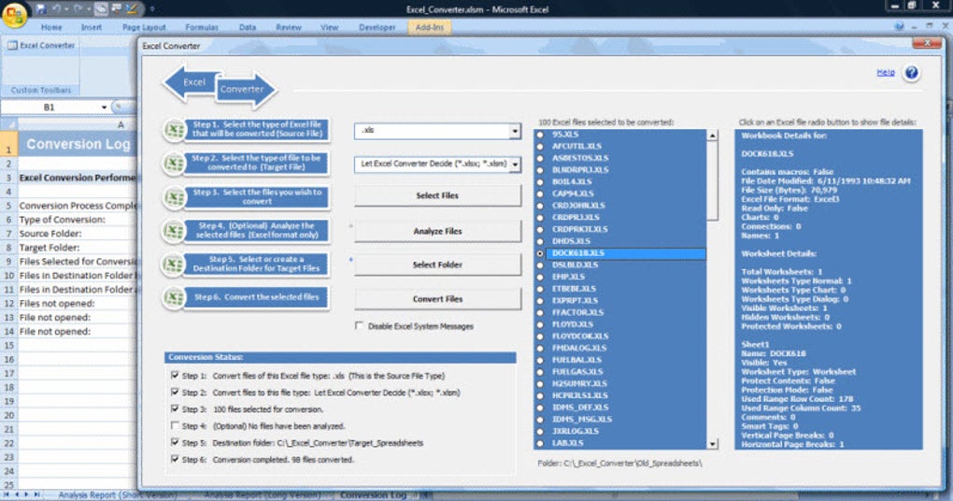Open the Data ribbon tab
This screenshot has height=501, width=953.
248,27
